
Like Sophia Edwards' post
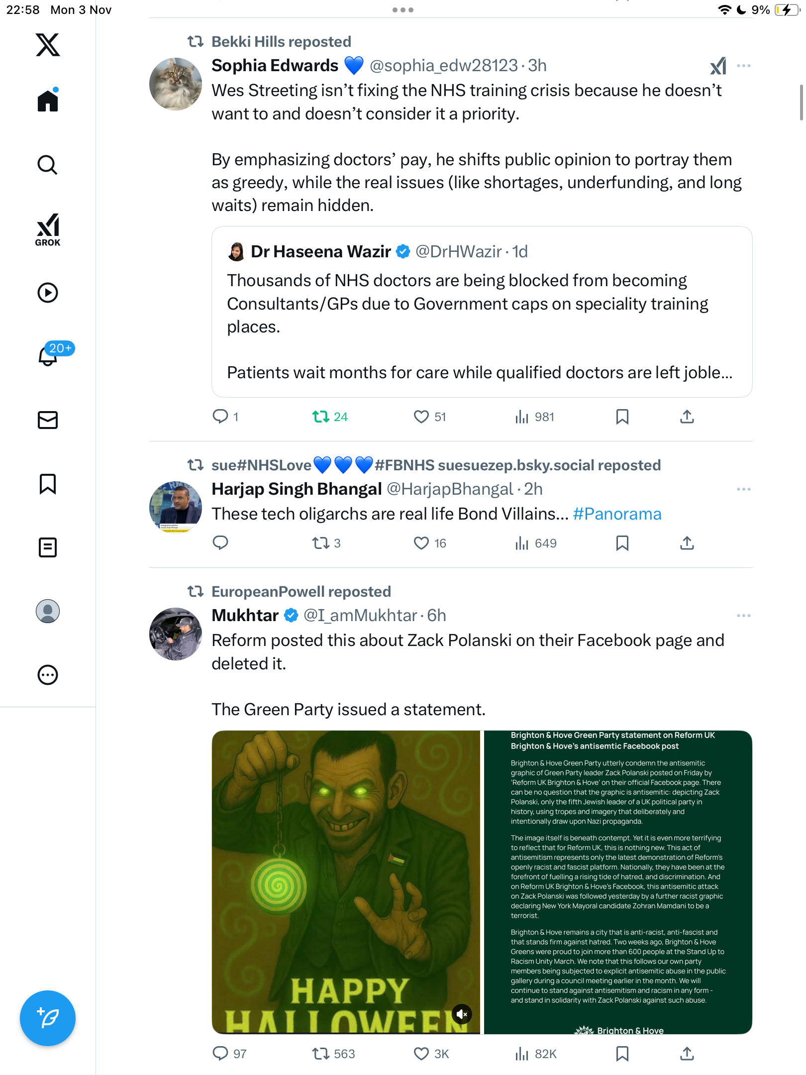pos(421,417)
